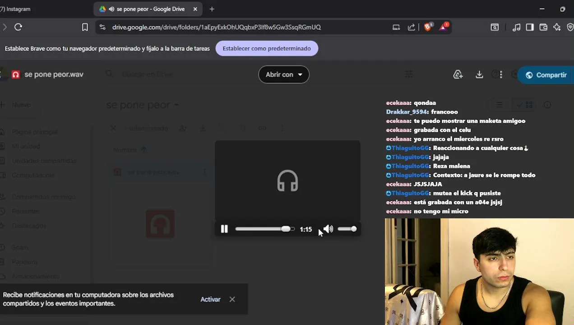Show Drive details info icon
This screenshot has width=574, height=325.
(547, 105)
